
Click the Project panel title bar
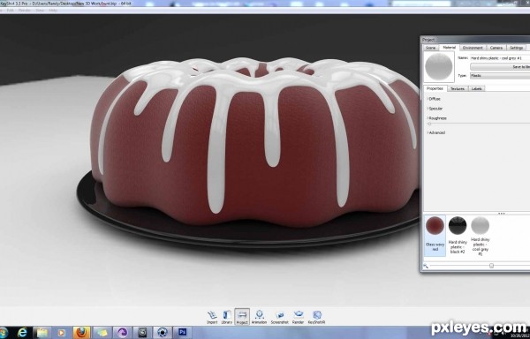coord(475,40)
